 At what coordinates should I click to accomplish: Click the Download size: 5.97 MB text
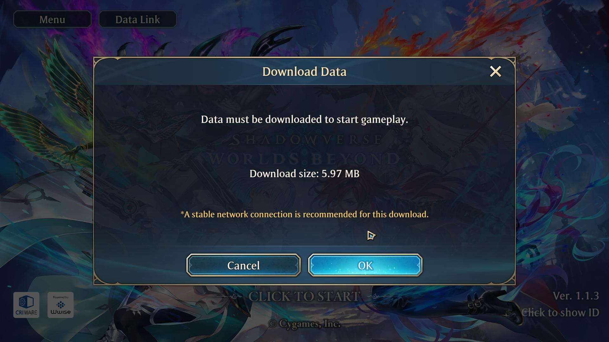pyautogui.click(x=304, y=174)
